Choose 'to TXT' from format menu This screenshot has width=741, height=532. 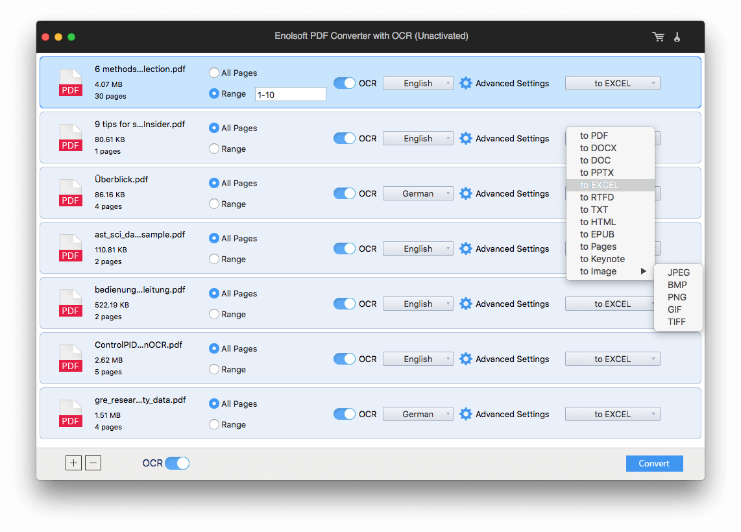click(x=611, y=210)
